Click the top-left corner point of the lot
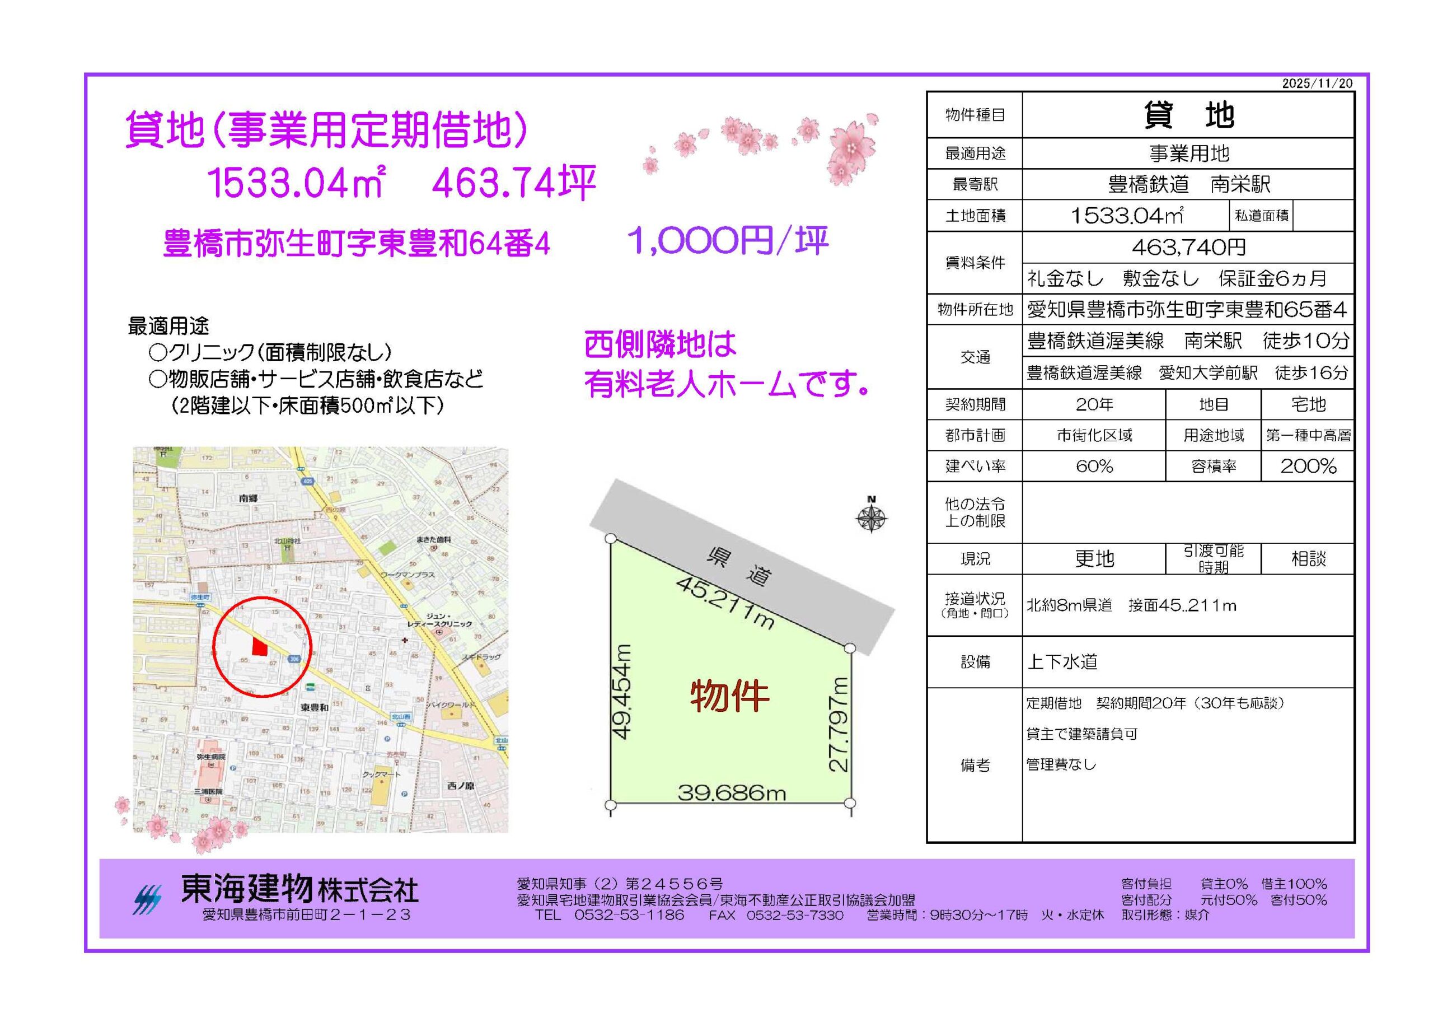 point(610,539)
